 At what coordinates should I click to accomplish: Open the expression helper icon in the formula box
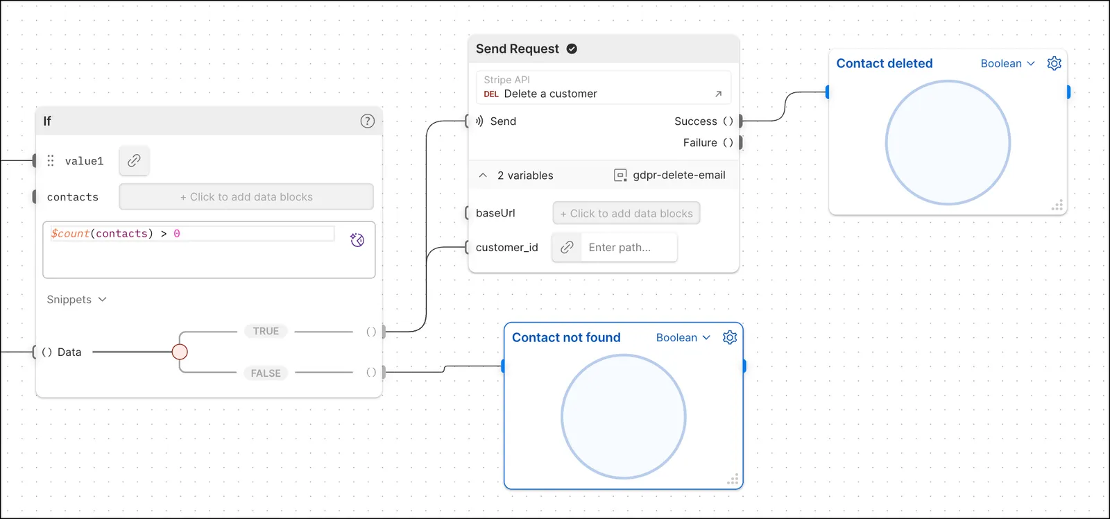(357, 240)
